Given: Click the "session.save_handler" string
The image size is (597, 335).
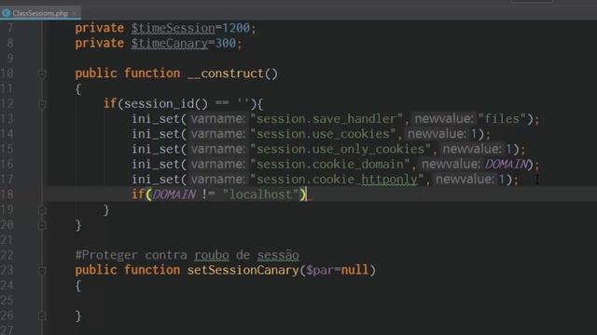Looking at the screenshot, I should [x=326, y=119].
